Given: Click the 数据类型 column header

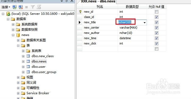Looking at the screenshot, I should tap(132, 7).
